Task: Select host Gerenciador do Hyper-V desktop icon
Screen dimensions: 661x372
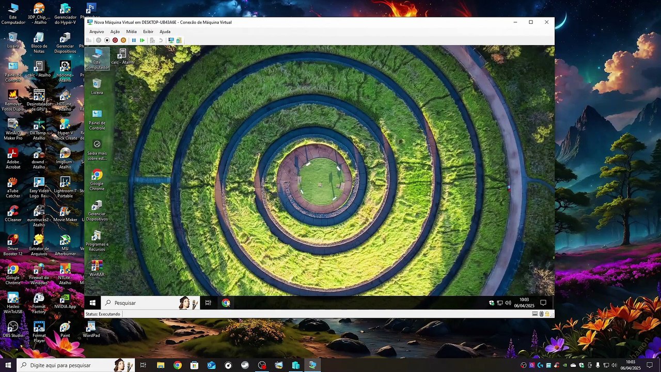Action: pos(65,14)
